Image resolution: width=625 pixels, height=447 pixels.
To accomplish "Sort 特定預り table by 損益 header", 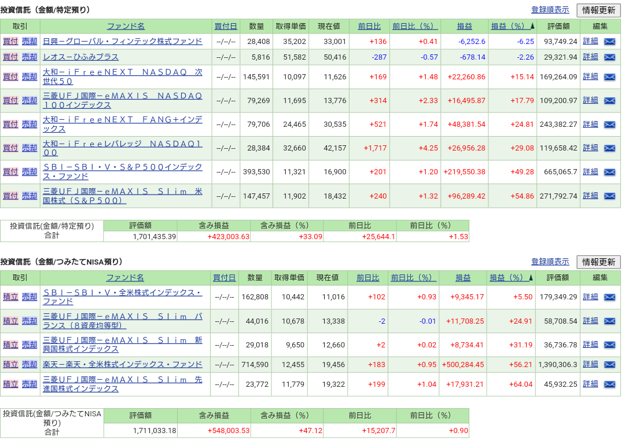I will coord(464,26).
